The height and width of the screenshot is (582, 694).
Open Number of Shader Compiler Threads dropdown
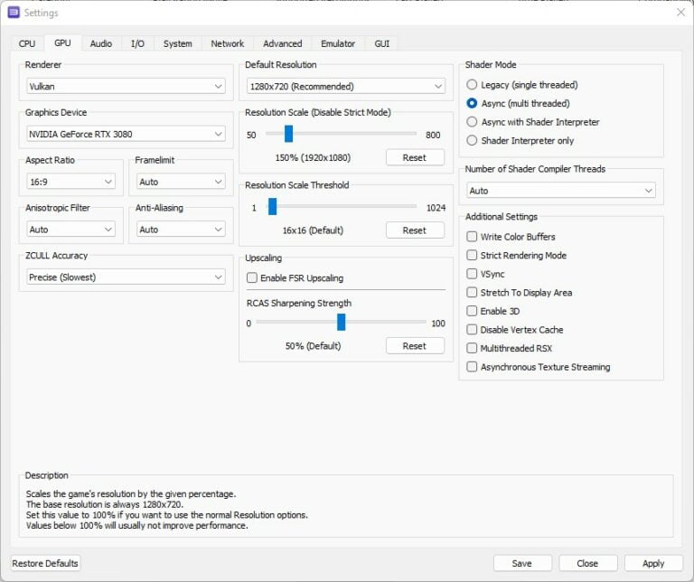pyautogui.click(x=560, y=191)
